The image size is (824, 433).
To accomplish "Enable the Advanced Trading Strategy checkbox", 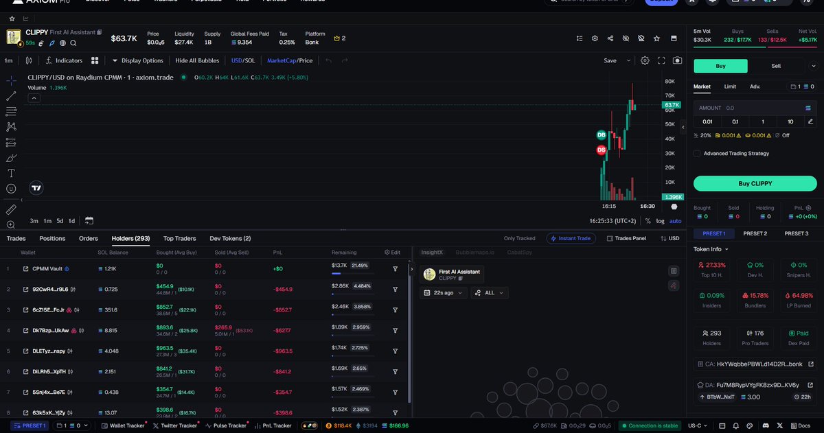I will 698,153.
